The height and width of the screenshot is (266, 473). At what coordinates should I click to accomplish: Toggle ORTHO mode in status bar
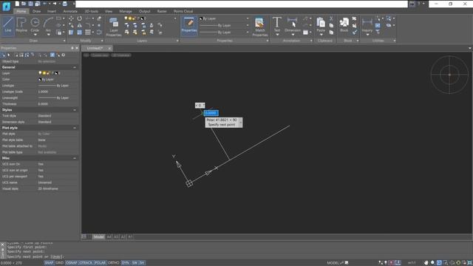pos(113,263)
